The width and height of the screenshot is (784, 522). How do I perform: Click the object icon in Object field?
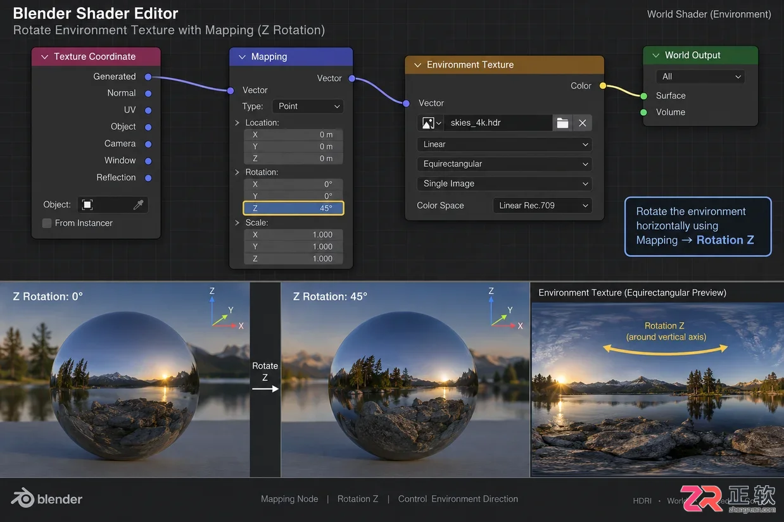[x=87, y=205]
